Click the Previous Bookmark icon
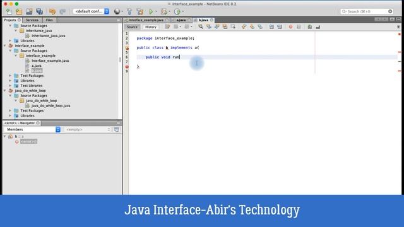This screenshot has height=227, width=404. point(244,26)
